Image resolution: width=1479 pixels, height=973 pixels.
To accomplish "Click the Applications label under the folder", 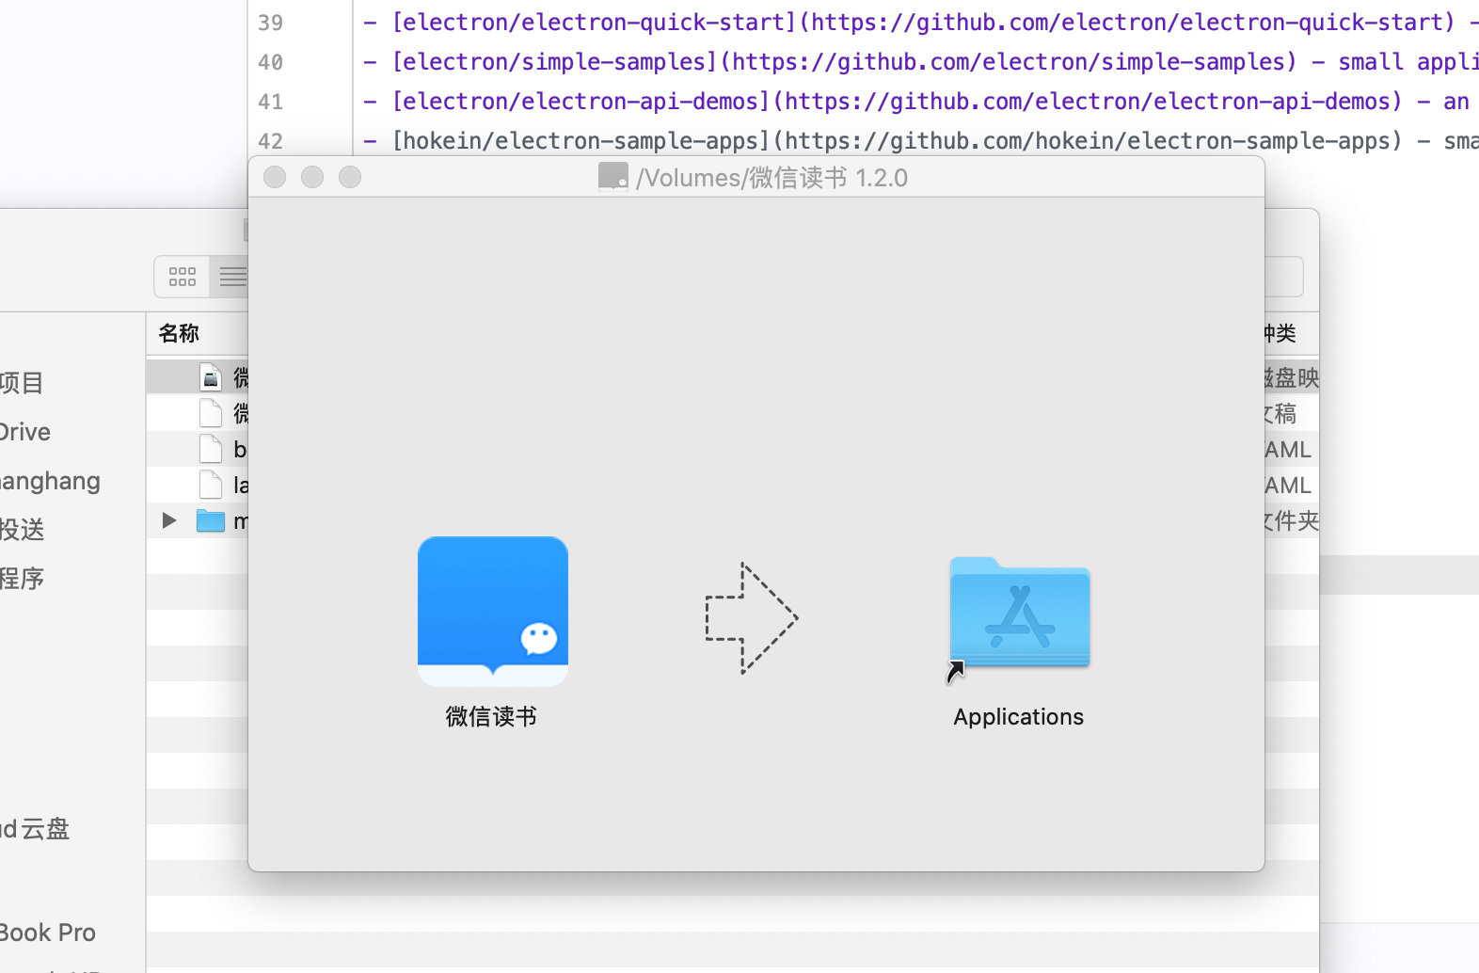I will (1018, 717).
